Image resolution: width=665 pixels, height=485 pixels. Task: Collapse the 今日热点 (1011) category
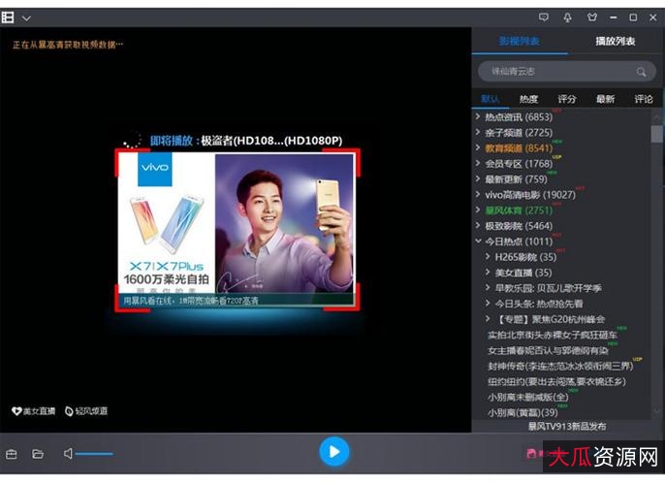coord(478,241)
